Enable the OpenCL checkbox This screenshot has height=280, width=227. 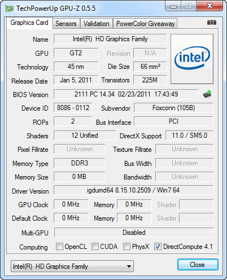(59, 246)
